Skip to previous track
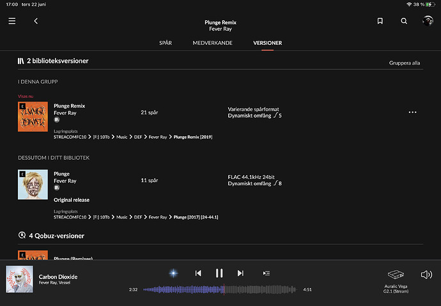The image size is (441, 306). pos(198,273)
